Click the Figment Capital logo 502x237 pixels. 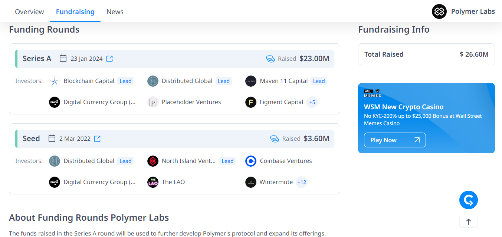click(x=251, y=102)
